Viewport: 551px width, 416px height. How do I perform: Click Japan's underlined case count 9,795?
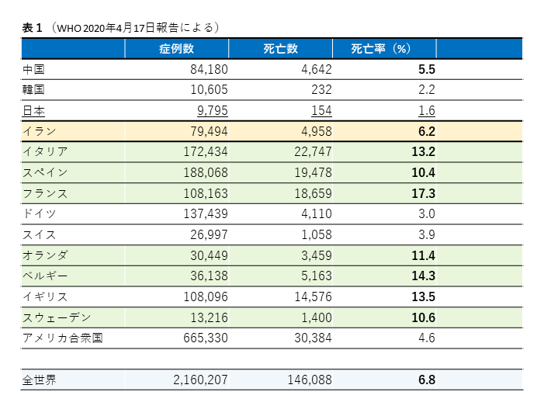pos(212,111)
